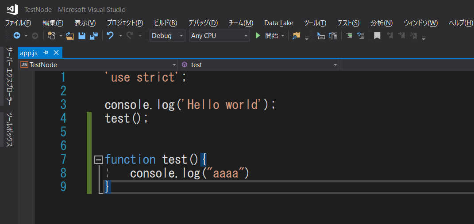This screenshot has height=224, width=474.
Task: Open the ウィンドウ(W) menu
Action: coord(421,23)
